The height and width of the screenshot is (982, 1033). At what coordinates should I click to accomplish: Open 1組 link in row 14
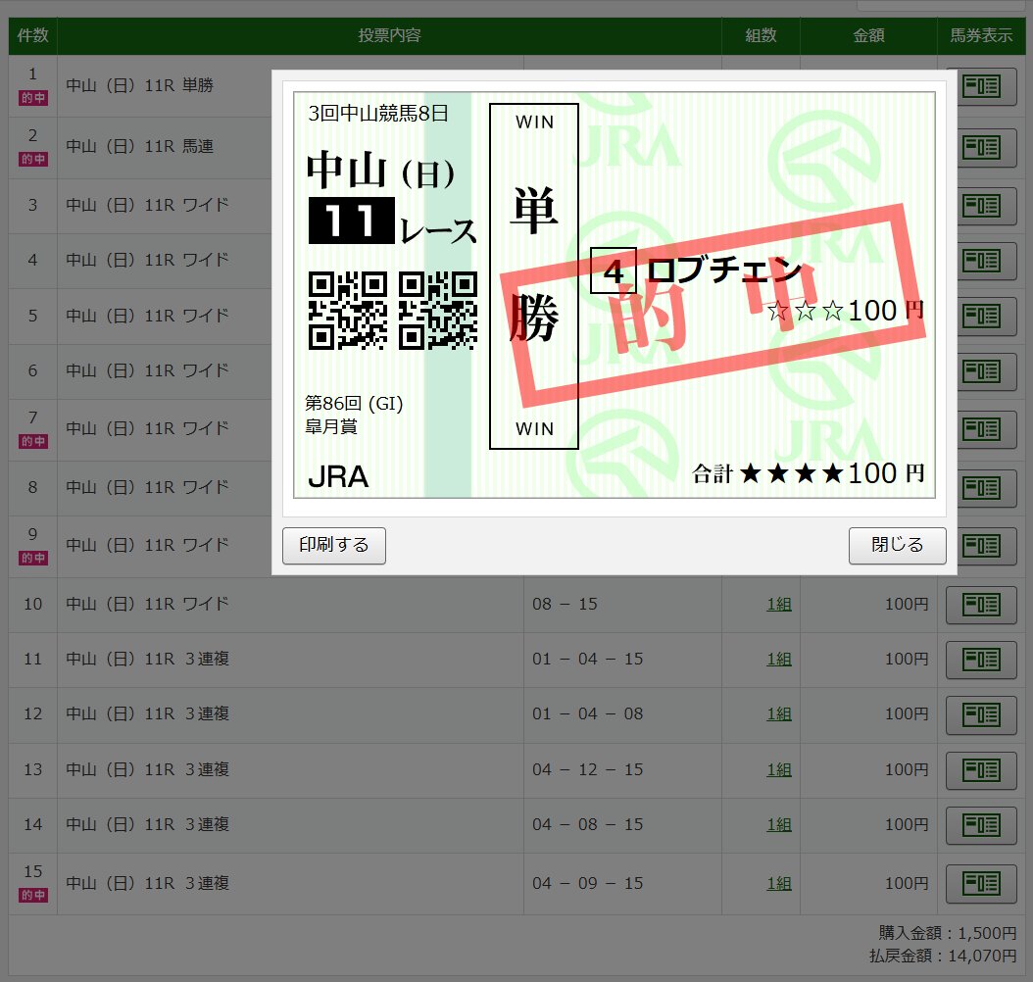click(x=779, y=824)
